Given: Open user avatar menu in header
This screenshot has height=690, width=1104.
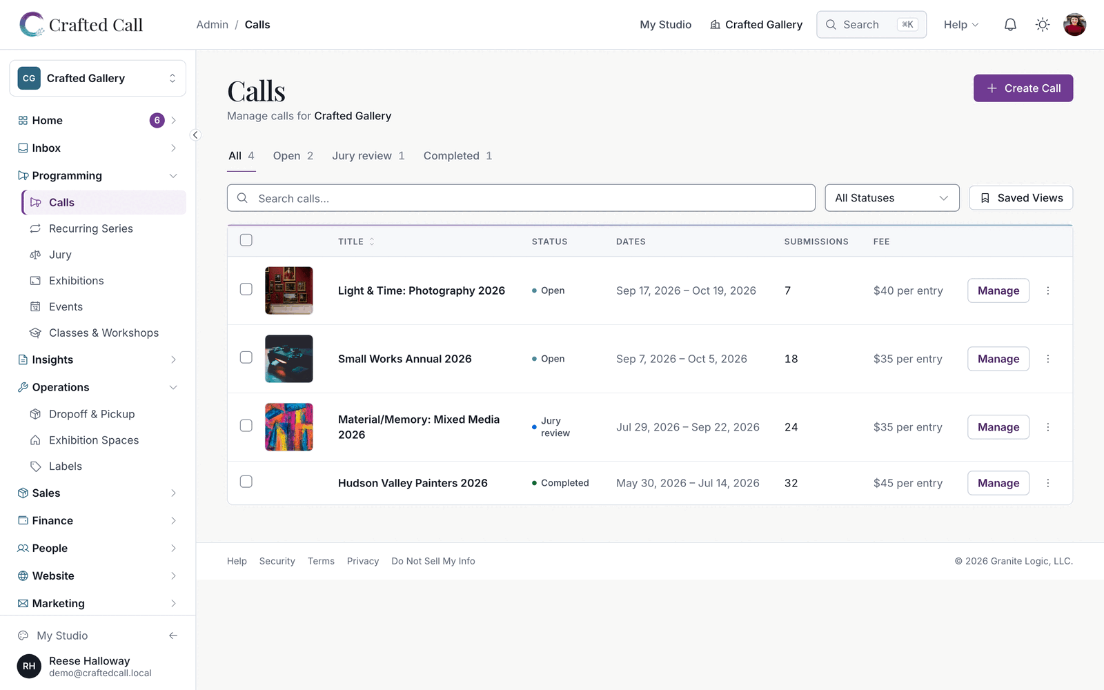Looking at the screenshot, I should [1075, 25].
